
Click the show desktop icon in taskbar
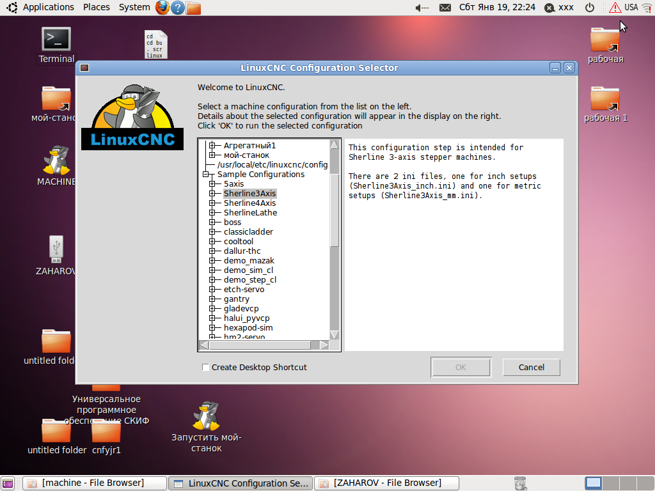coord(8,483)
